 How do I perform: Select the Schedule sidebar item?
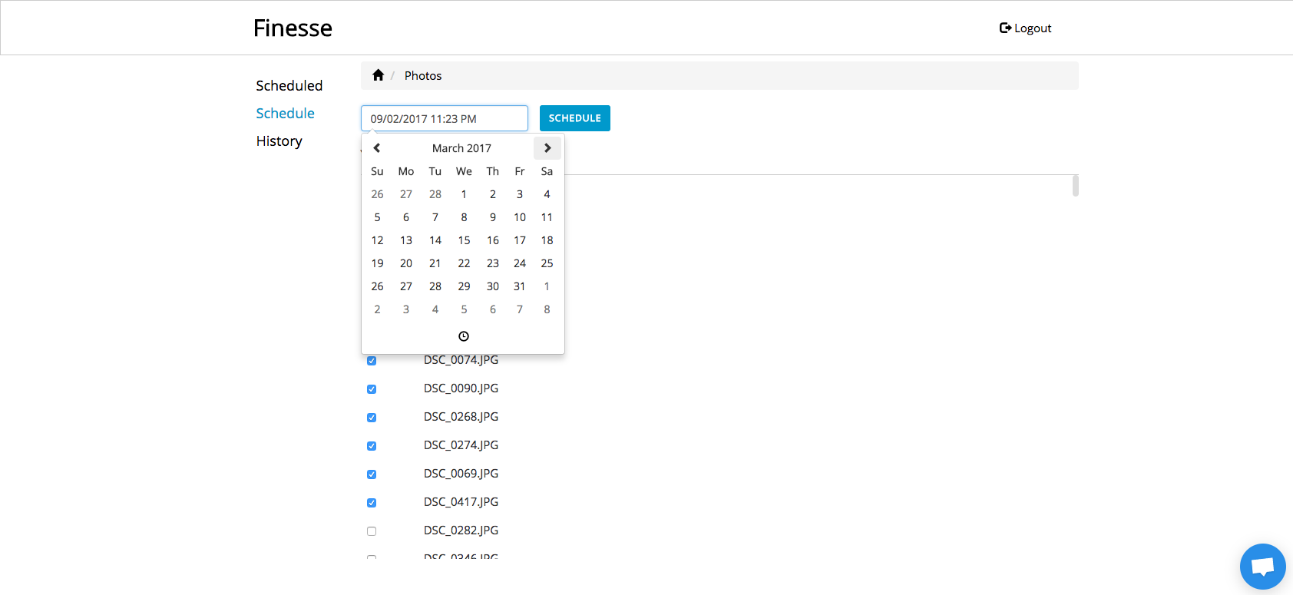click(x=286, y=114)
